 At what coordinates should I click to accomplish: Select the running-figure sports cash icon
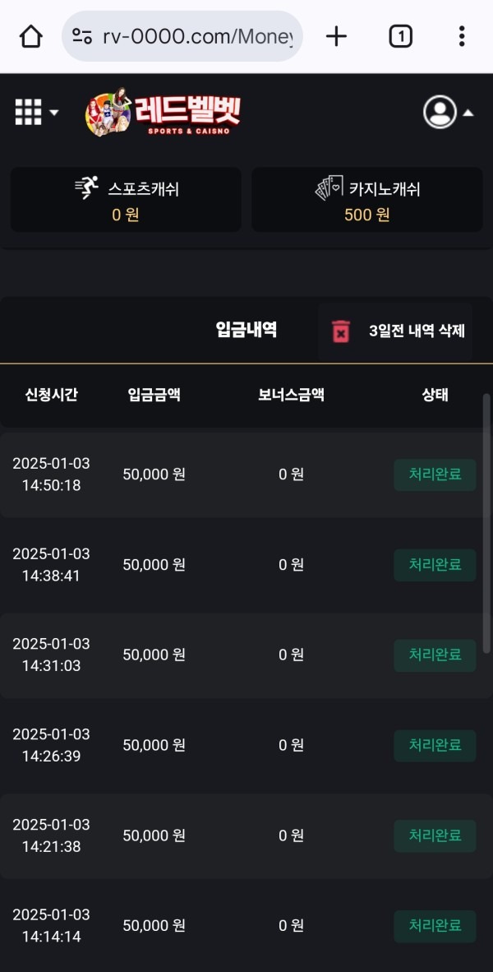pos(82,187)
